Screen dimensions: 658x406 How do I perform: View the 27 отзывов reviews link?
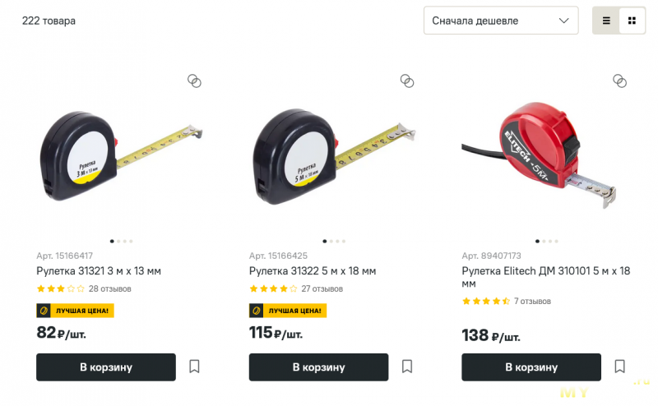322,289
